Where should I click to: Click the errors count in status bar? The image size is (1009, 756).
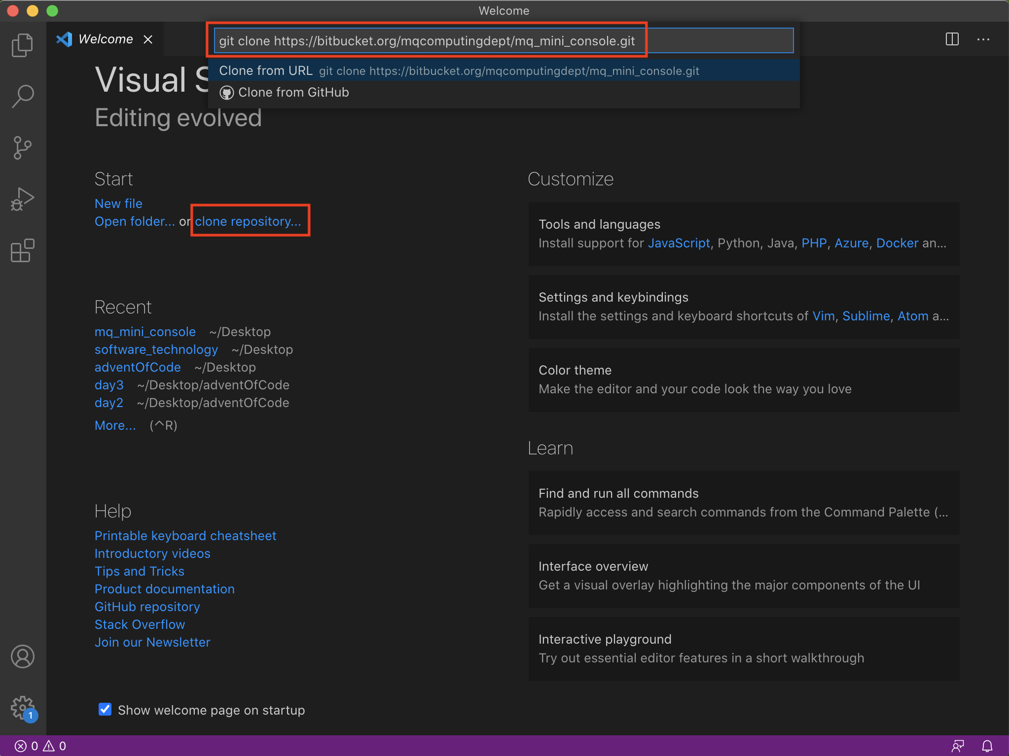(x=27, y=746)
